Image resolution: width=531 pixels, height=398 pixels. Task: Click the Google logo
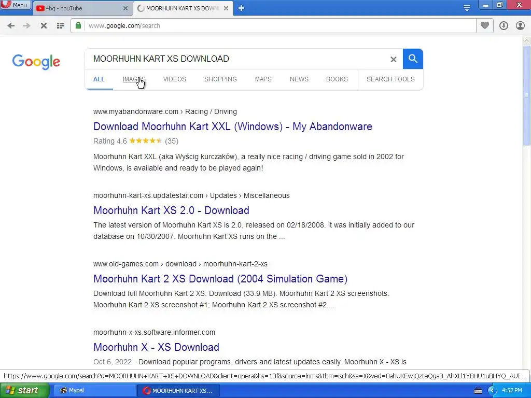[36, 62]
